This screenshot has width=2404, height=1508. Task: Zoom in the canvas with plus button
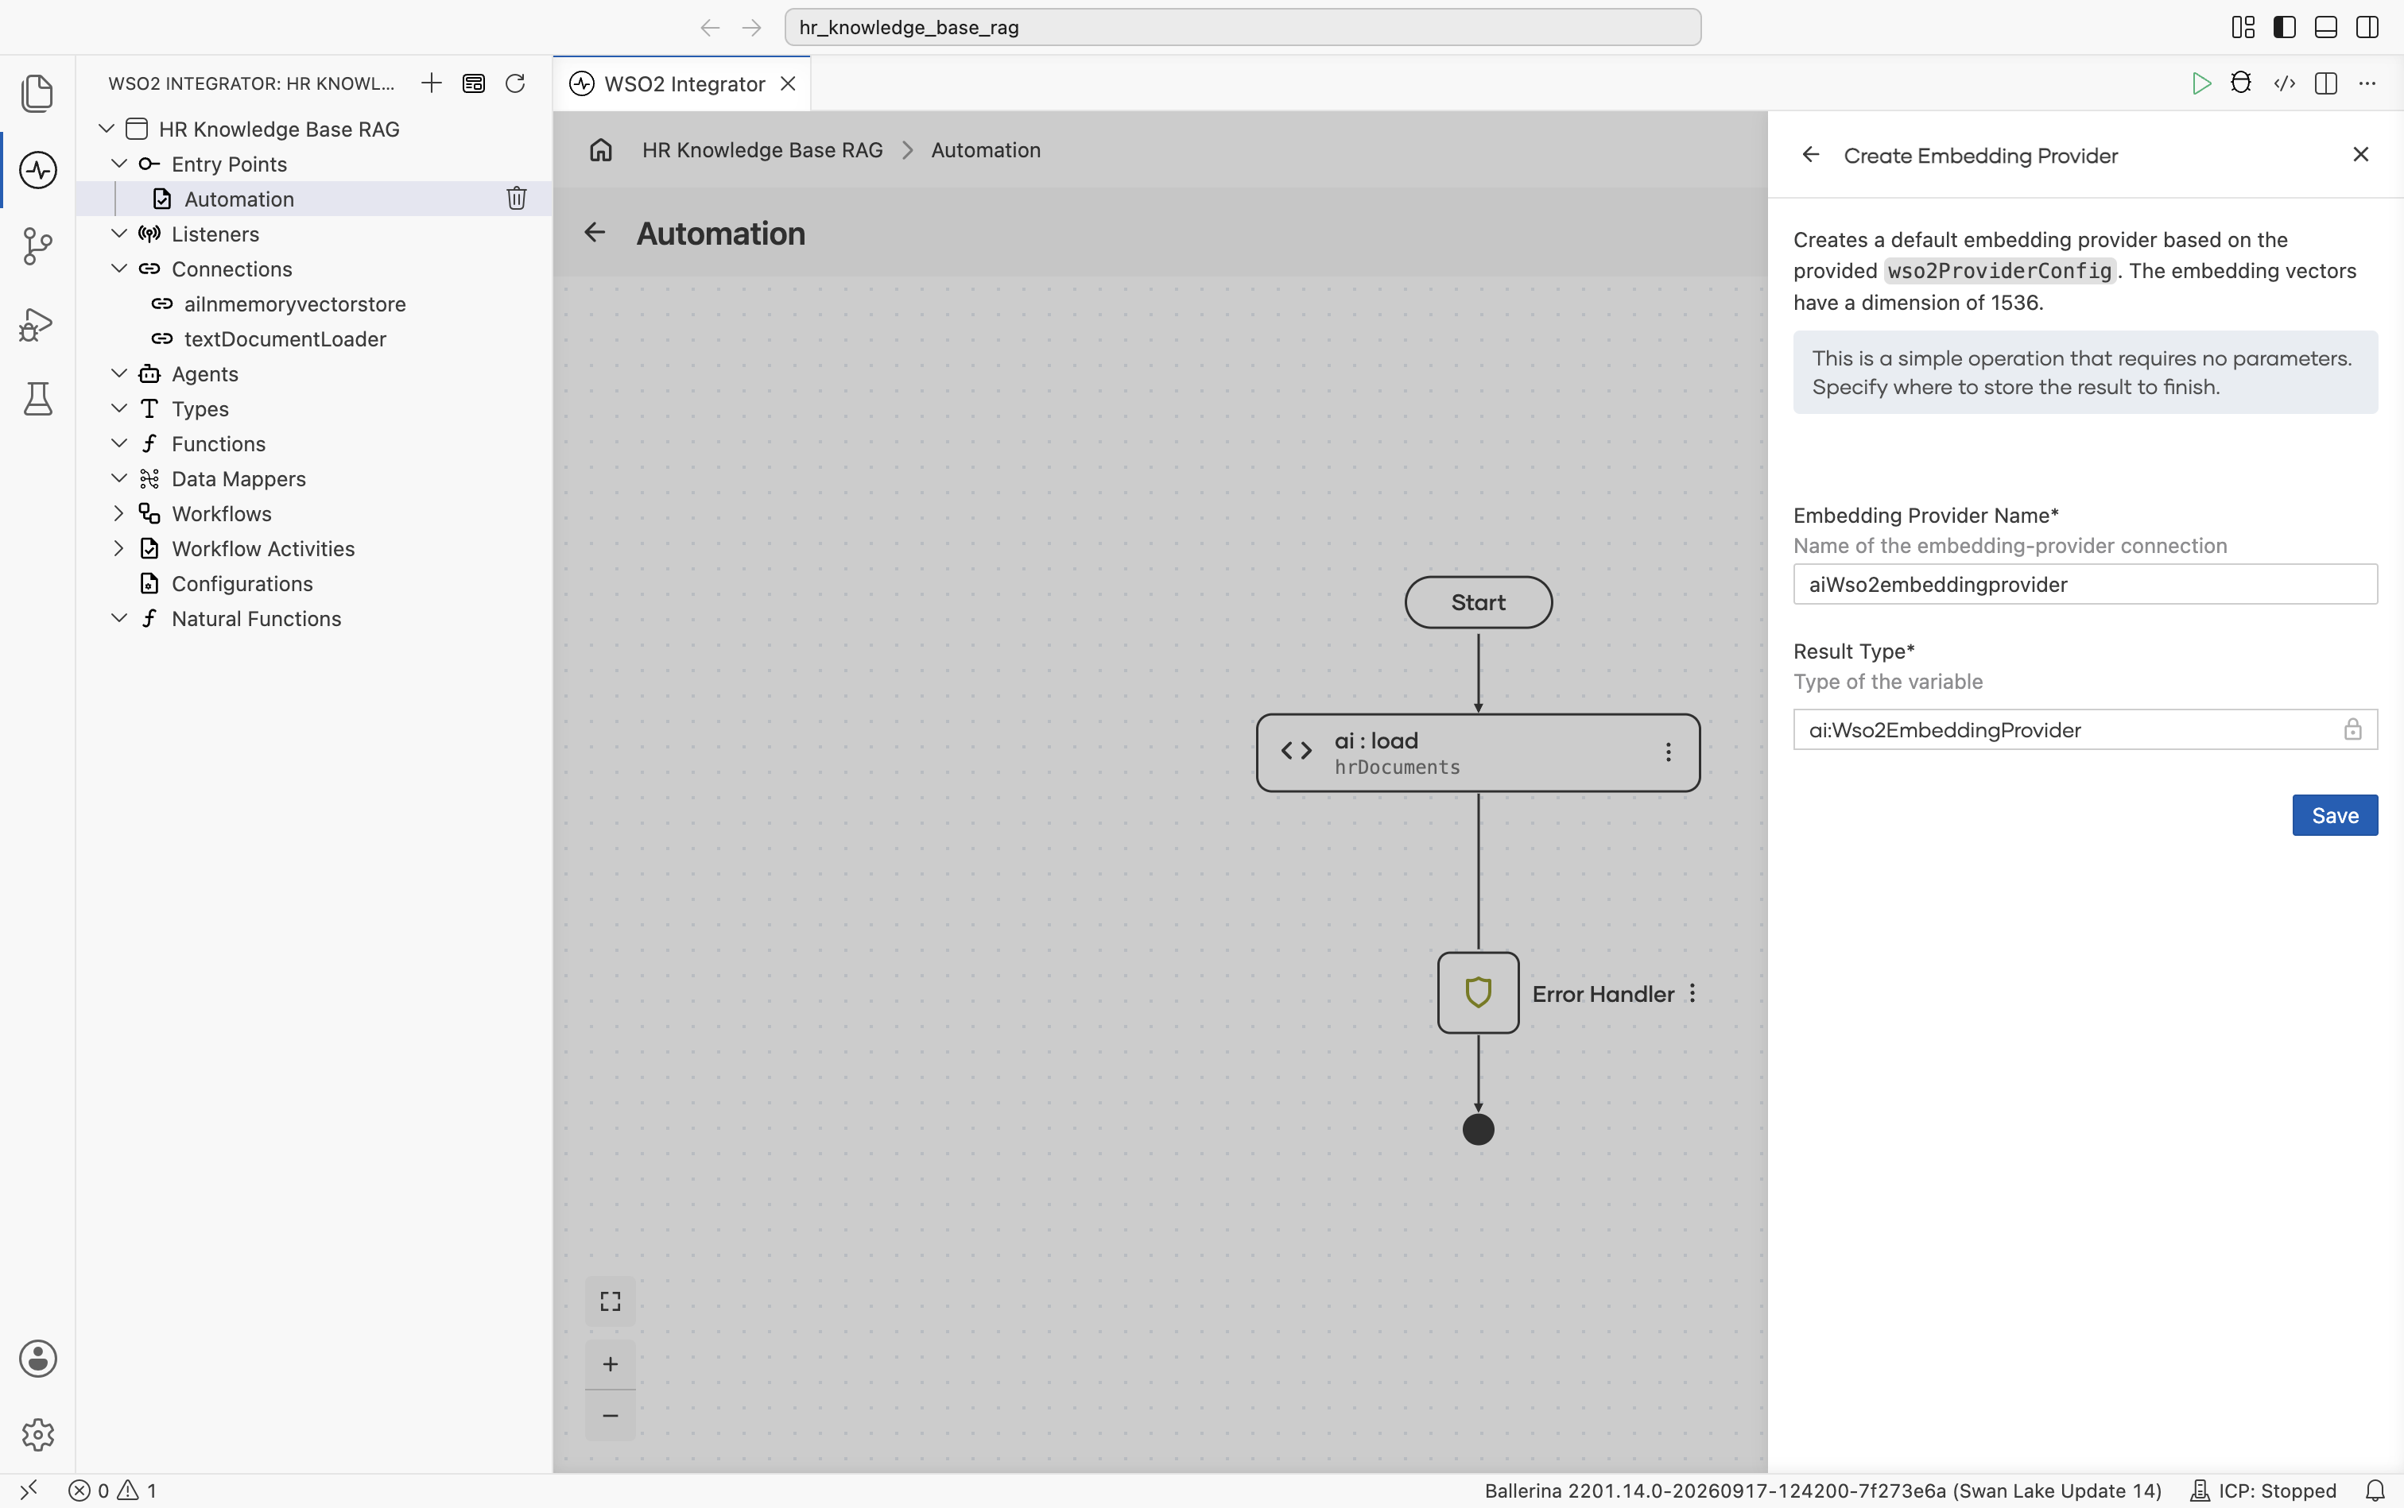point(611,1363)
